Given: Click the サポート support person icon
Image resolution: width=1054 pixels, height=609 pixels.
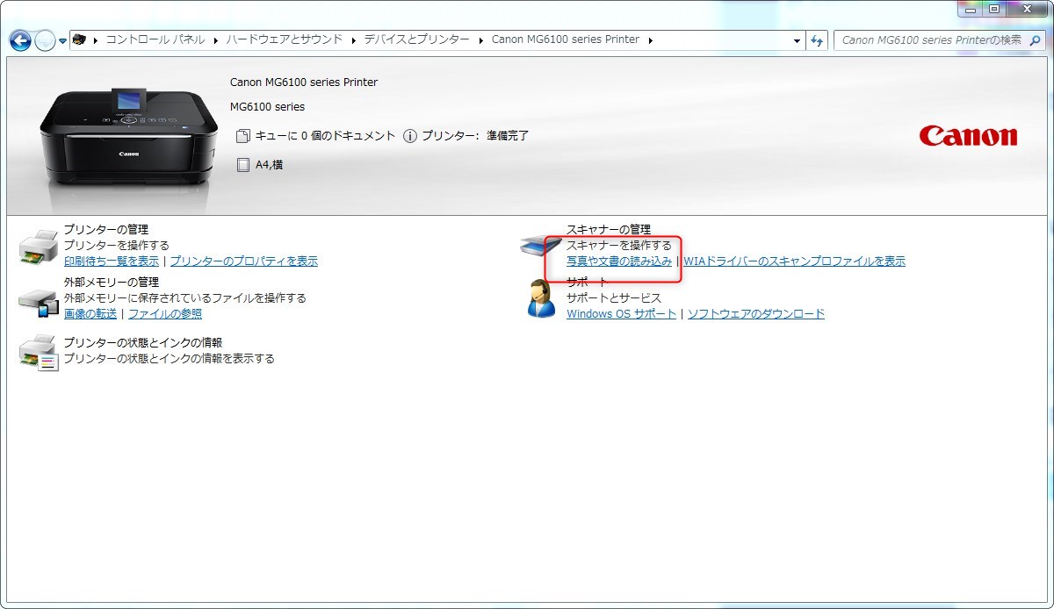Looking at the screenshot, I should pyautogui.click(x=541, y=299).
